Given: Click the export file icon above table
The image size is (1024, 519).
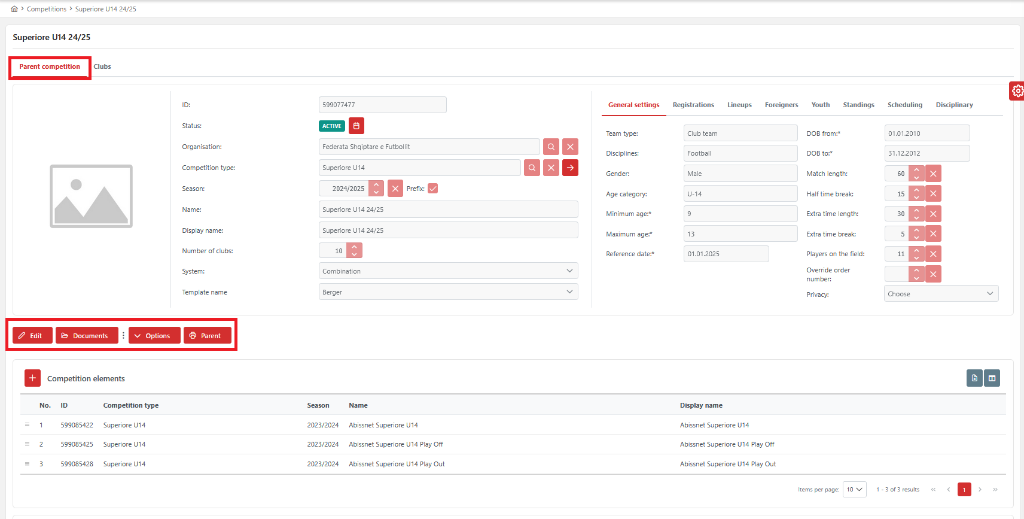Looking at the screenshot, I should (x=974, y=378).
